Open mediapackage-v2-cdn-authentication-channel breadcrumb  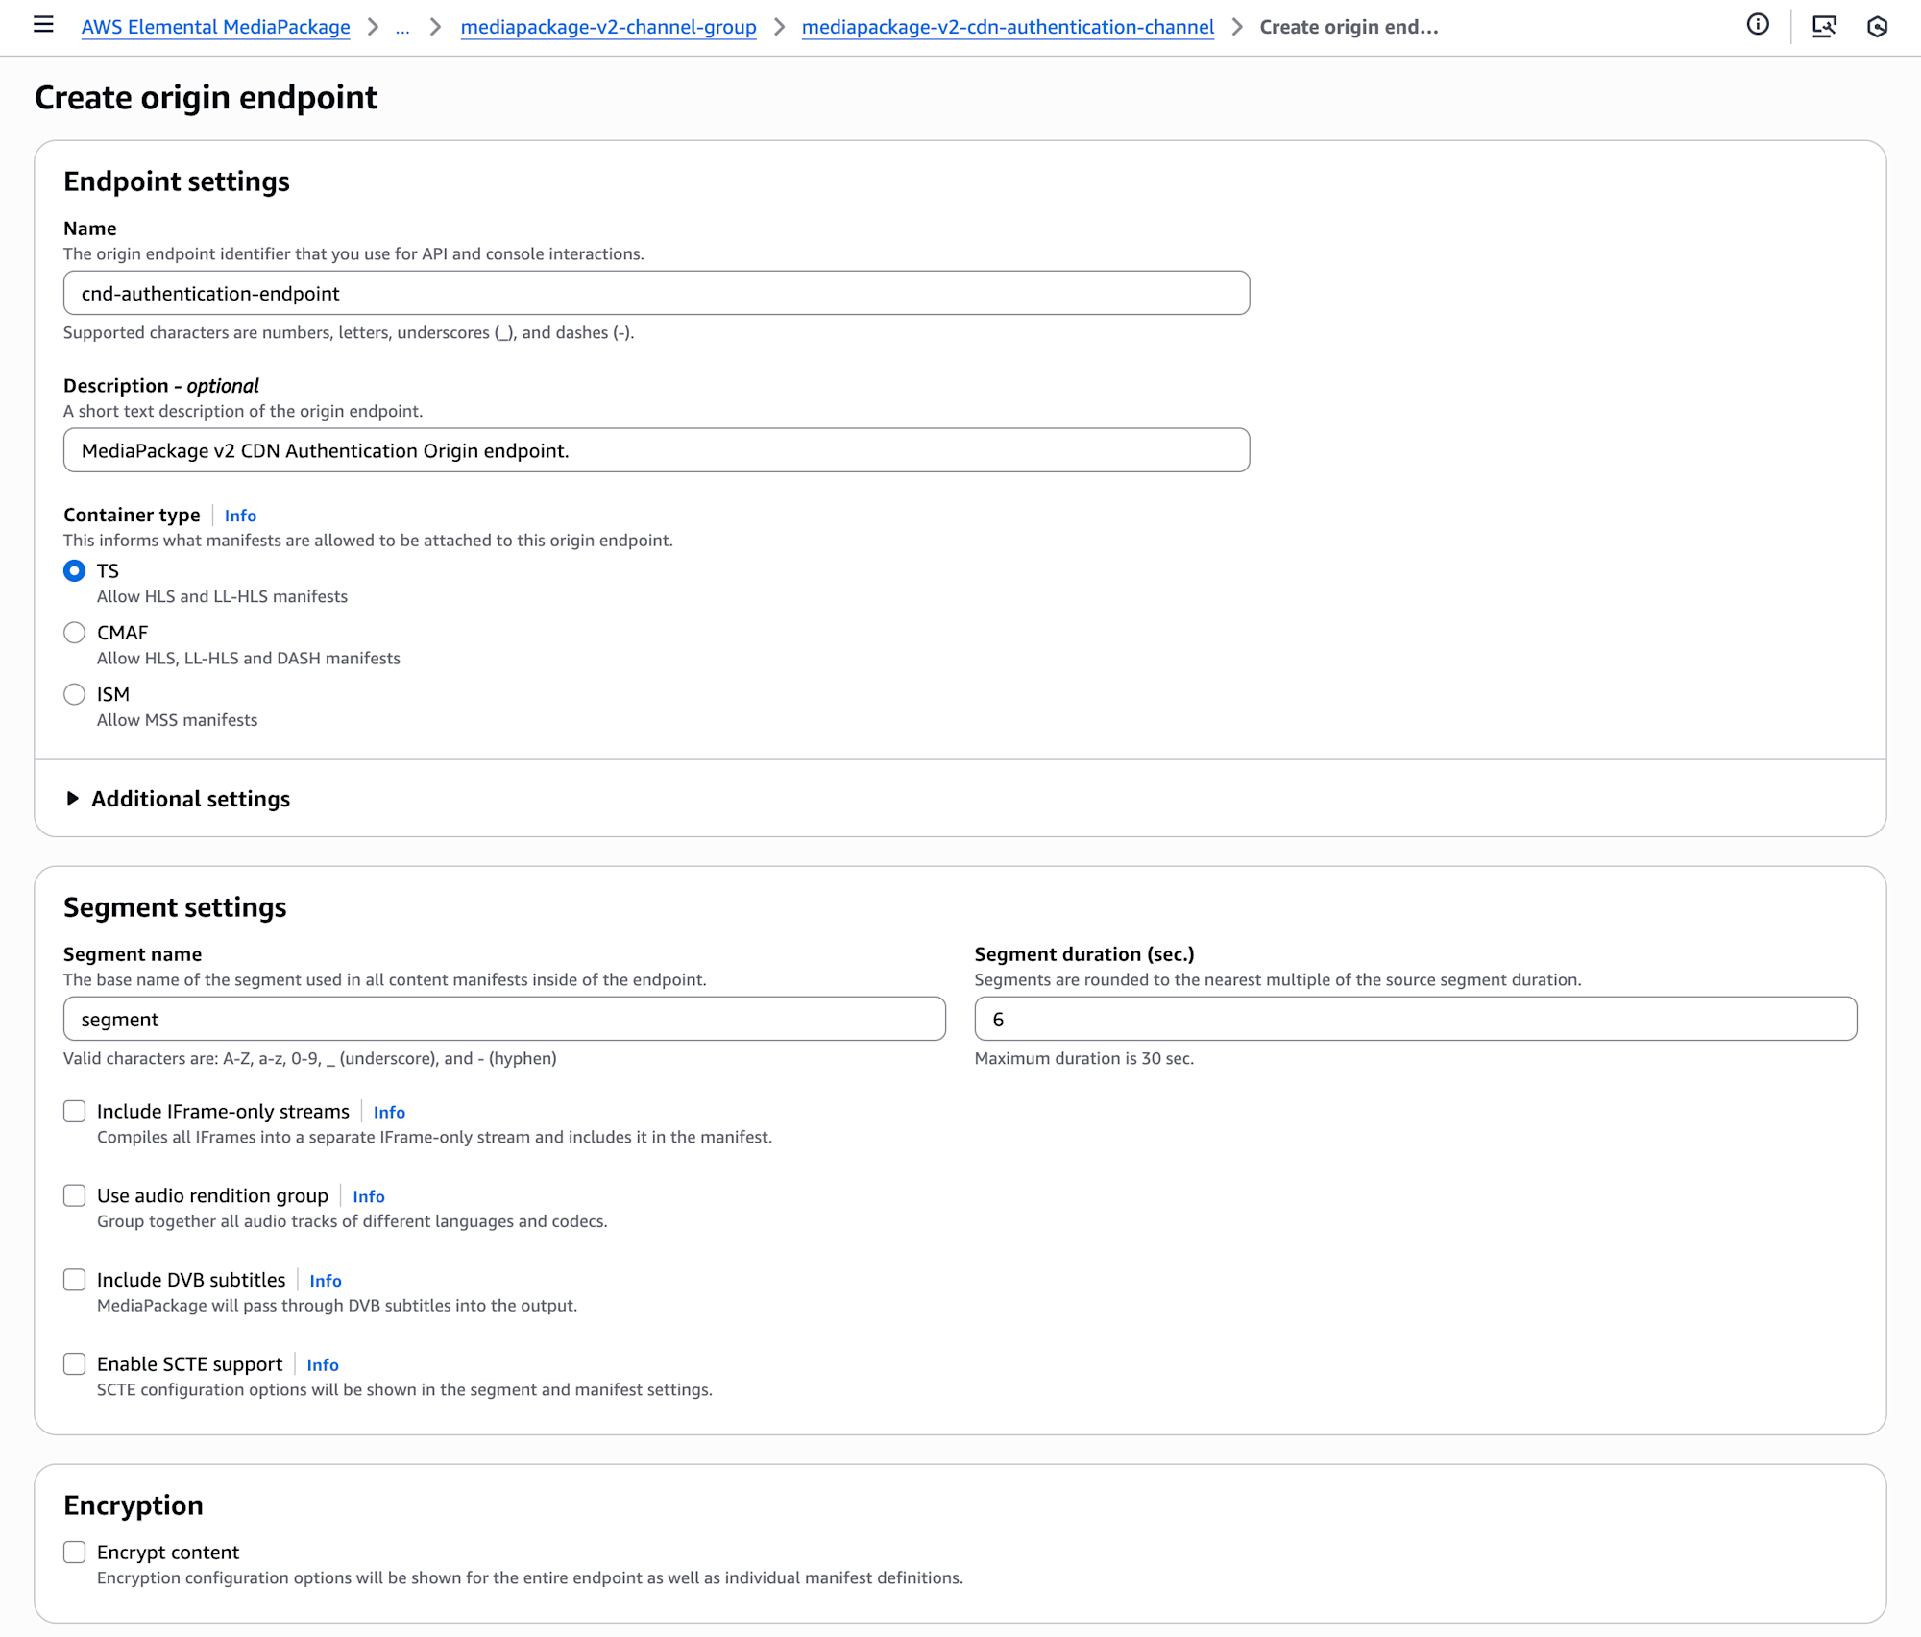tap(1008, 28)
